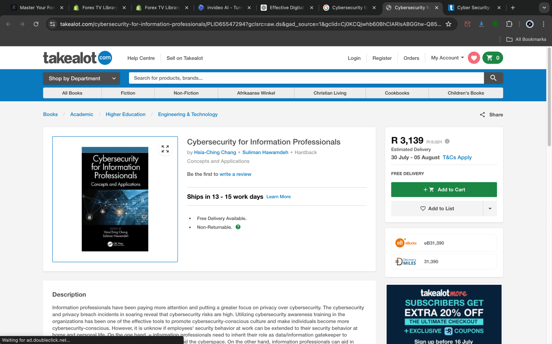Screen dimensions: 552x344
Task: Click the Discovery Miles logo
Action: [x=406, y=261]
